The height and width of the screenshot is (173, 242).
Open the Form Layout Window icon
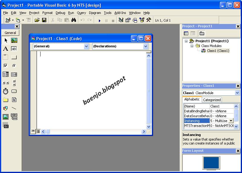135,20
